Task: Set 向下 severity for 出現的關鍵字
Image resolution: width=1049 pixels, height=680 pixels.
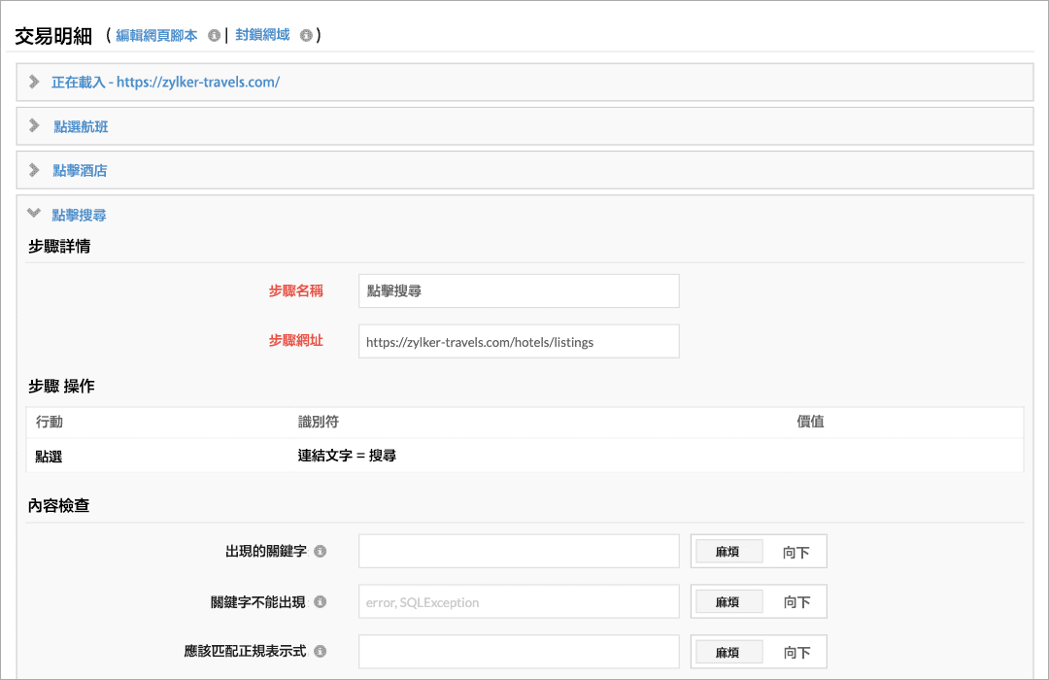Action: (x=795, y=550)
